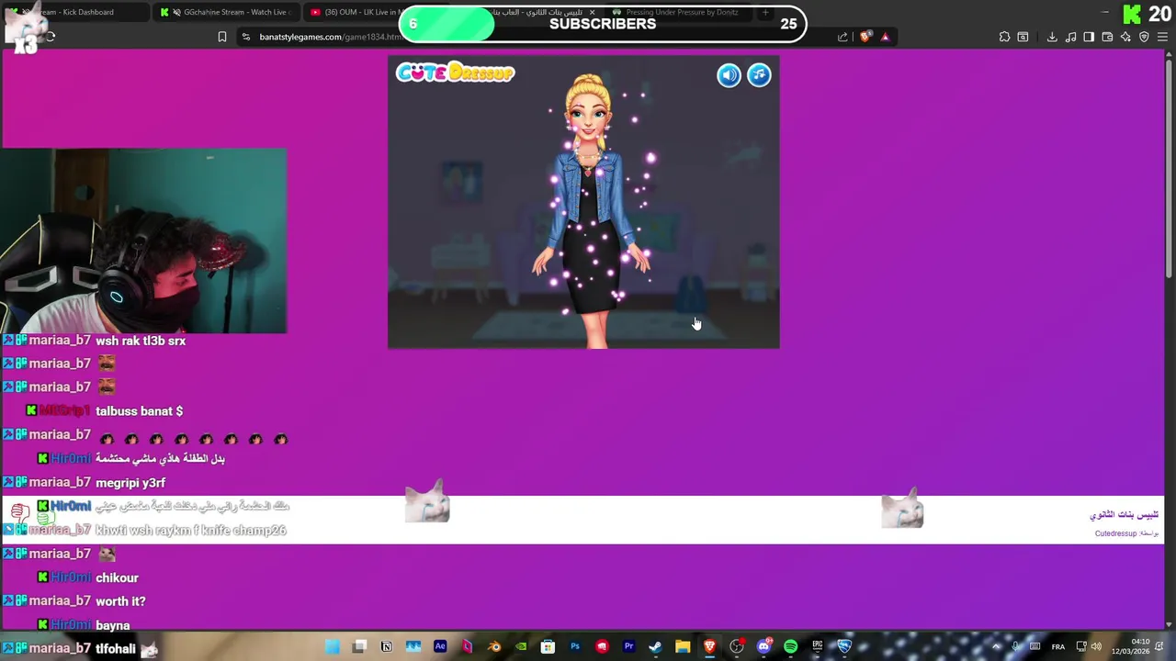The height and width of the screenshot is (661, 1176).
Task: Open Task View in the taskbar
Action: (359, 646)
